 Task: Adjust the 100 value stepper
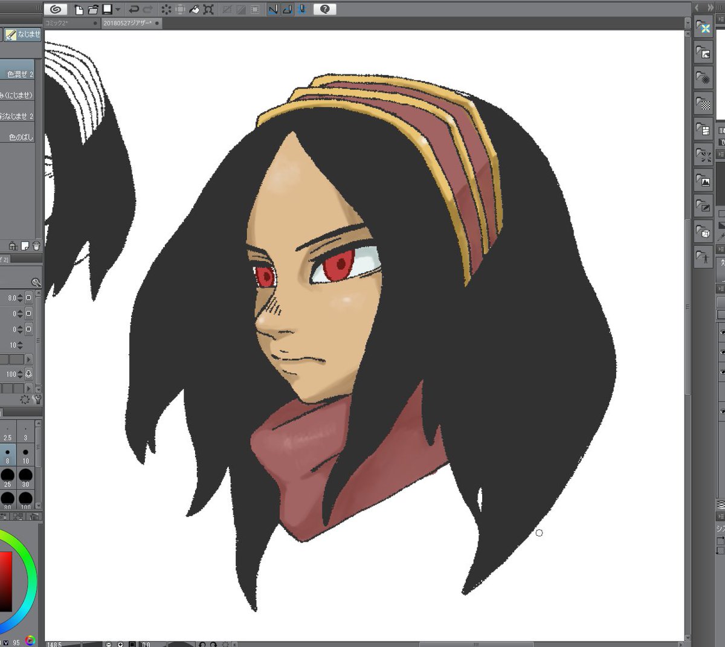click(20, 374)
